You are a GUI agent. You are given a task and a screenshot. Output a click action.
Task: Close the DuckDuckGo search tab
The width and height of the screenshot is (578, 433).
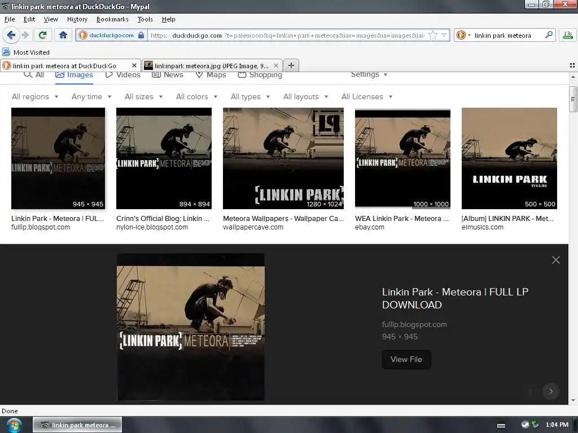point(134,65)
